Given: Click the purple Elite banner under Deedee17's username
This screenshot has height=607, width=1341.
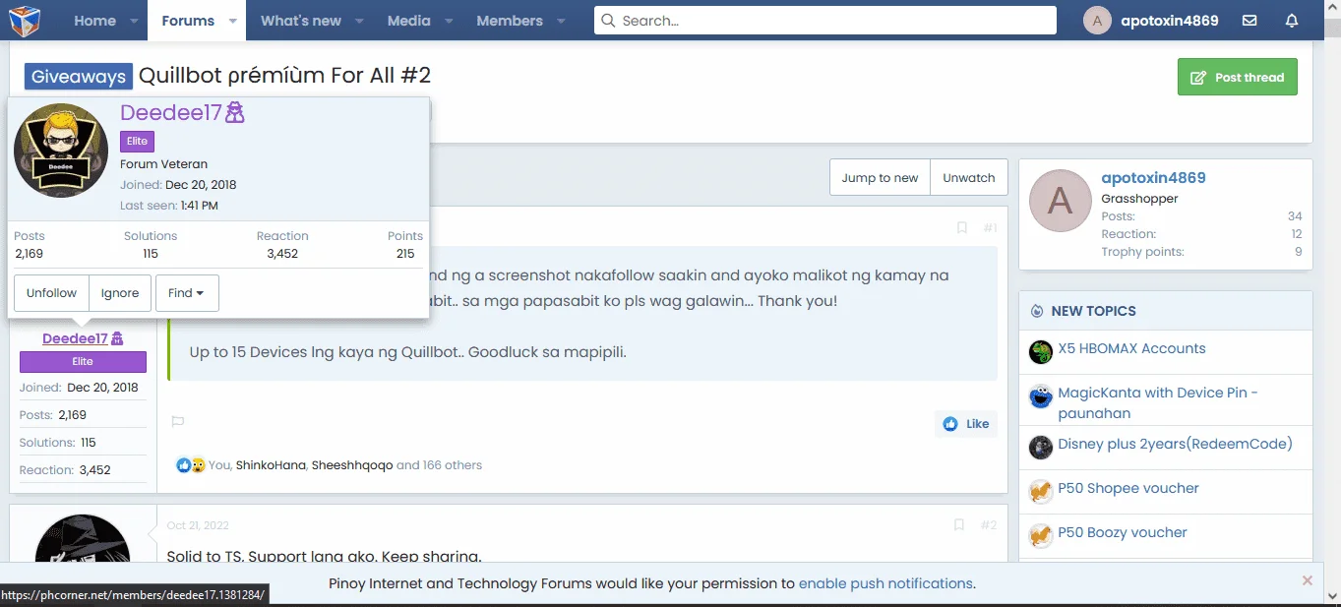Looking at the screenshot, I should pyautogui.click(x=83, y=362).
